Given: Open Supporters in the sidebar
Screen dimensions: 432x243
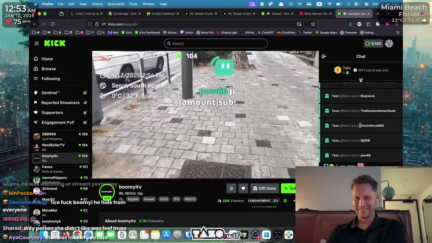Looking at the screenshot, I should pos(52,112).
